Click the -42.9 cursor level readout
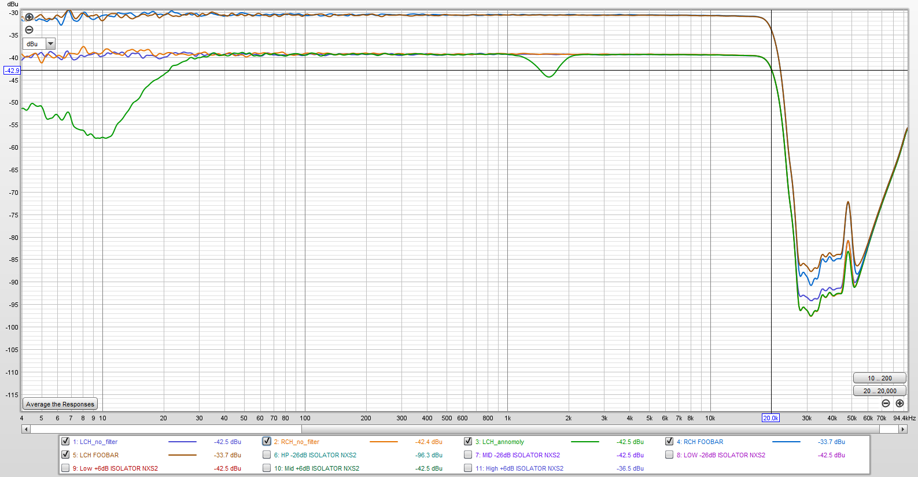Viewport: 918px width, 477px height. 12,71
